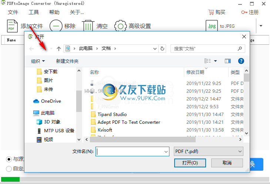Select MTP USB 设备 in navigation tree
Viewport: 270px width, 184px height.
coord(55,131)
